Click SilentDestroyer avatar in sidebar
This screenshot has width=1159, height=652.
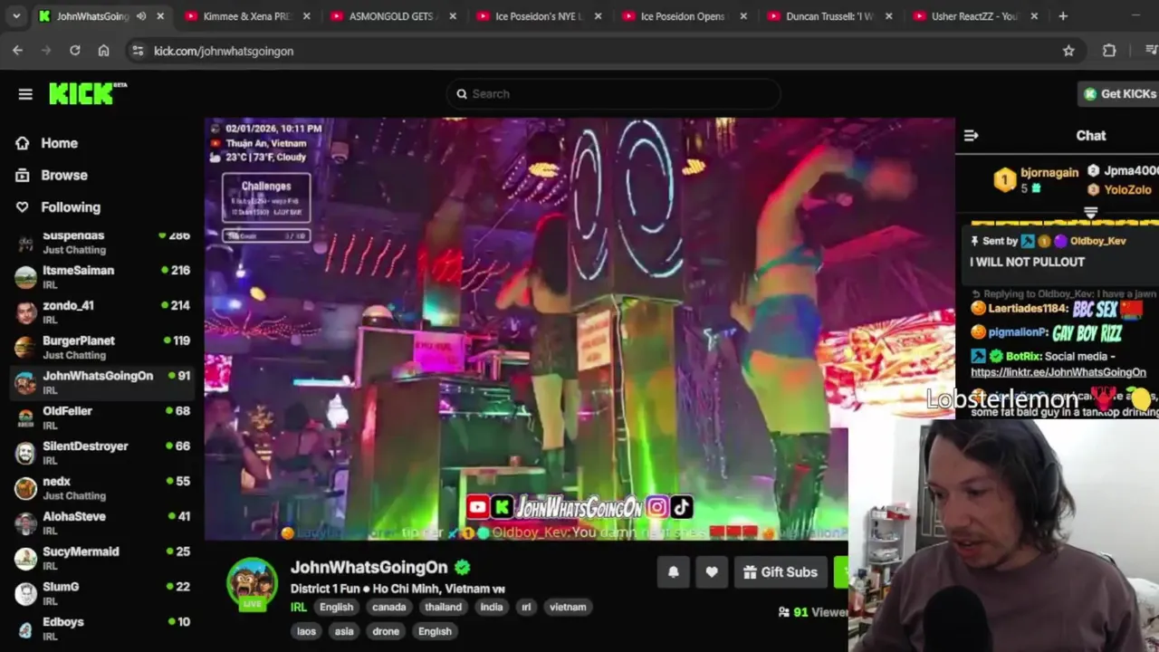point(26,453)
